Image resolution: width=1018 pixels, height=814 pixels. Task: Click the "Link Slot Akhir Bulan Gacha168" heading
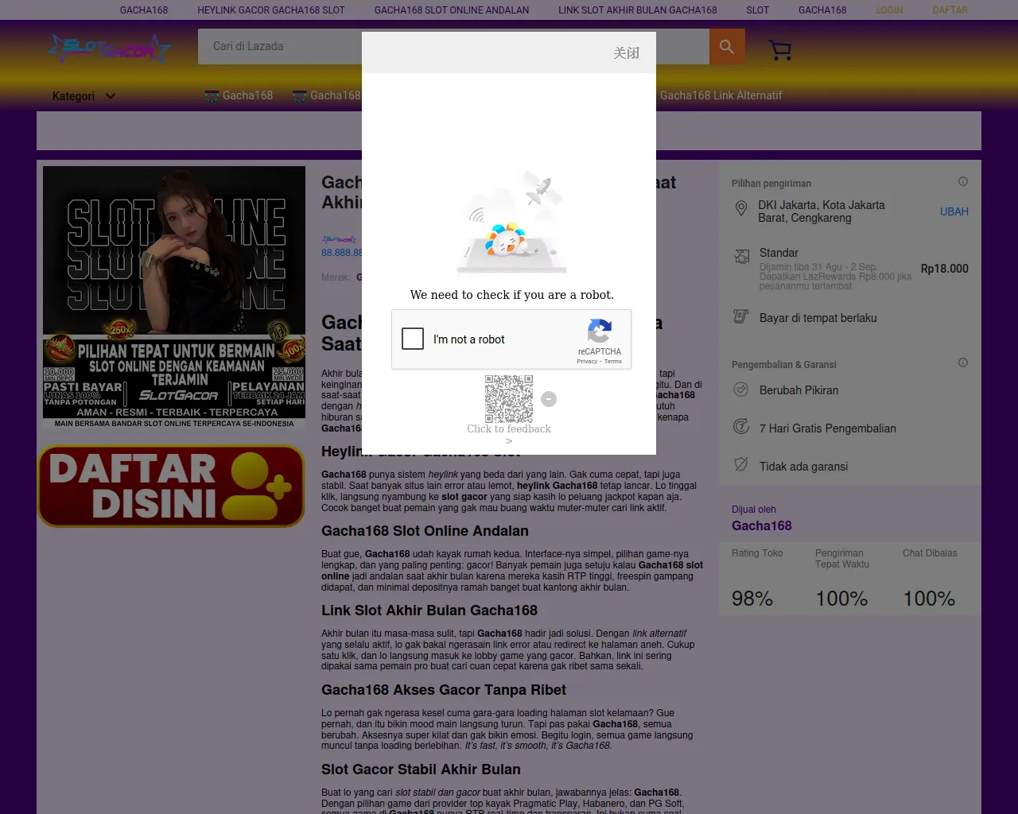[429, 610]
